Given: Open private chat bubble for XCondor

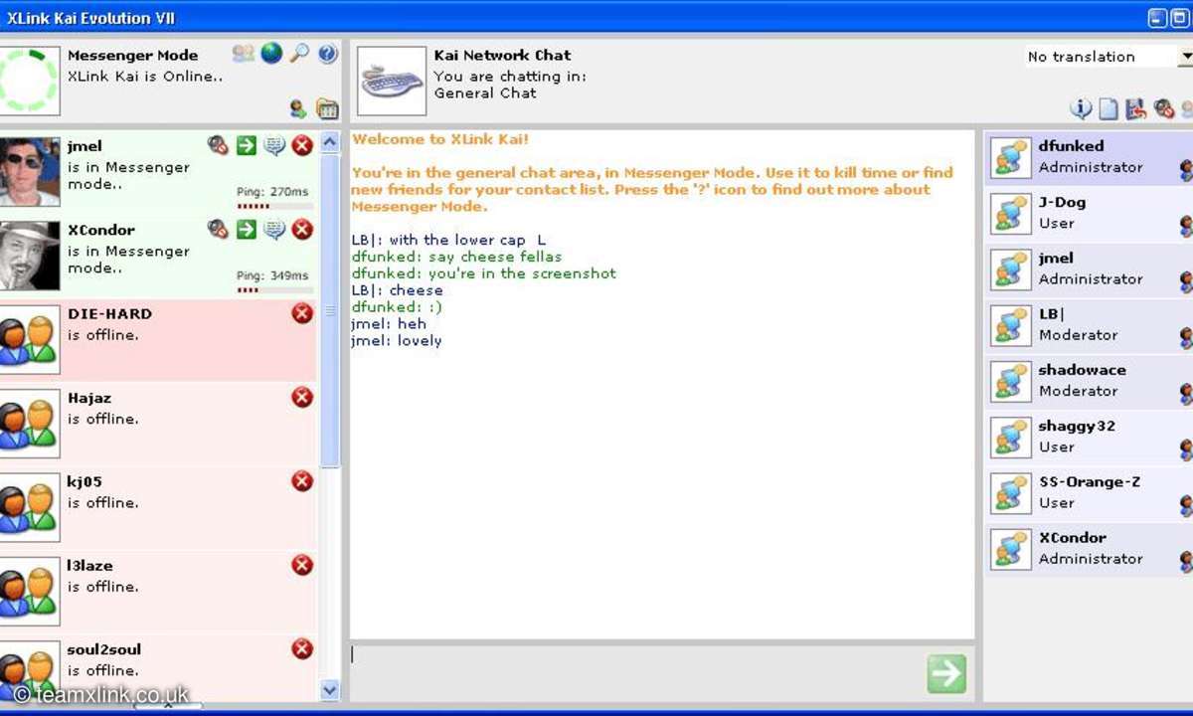Looking at the screenshot, I should tap(274, 230).
